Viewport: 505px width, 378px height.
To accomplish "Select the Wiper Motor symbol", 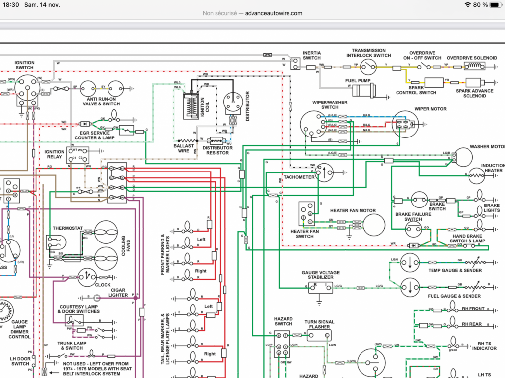I will pyautogui.click(x=405, y=124).
